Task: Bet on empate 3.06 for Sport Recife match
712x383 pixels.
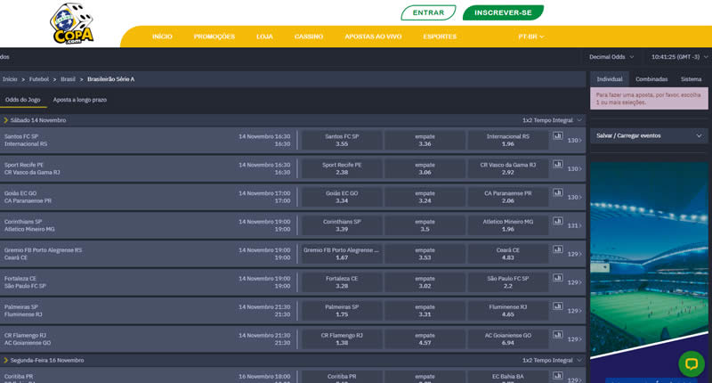Action: (425, 168)
